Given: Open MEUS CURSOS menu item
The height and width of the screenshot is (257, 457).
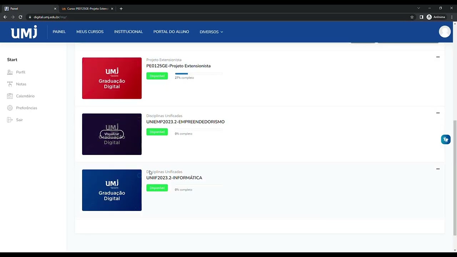Looking at the screenshot, I should click(90, 32).
